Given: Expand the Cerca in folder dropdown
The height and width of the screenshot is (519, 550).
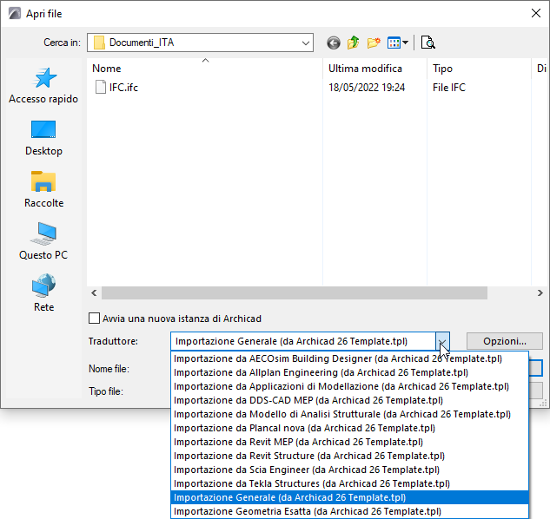Looking at the screenshot, I should tap(306, 43).
